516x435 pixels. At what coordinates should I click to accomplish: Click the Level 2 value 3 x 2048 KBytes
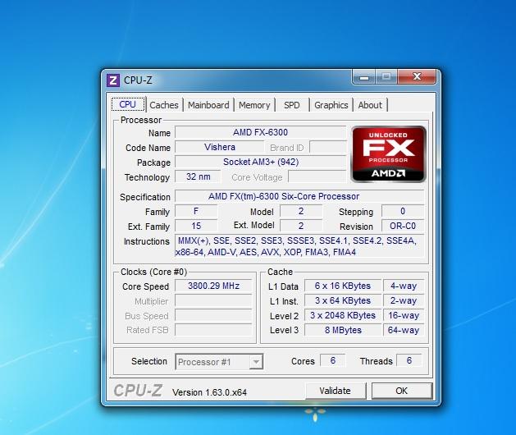343,315
